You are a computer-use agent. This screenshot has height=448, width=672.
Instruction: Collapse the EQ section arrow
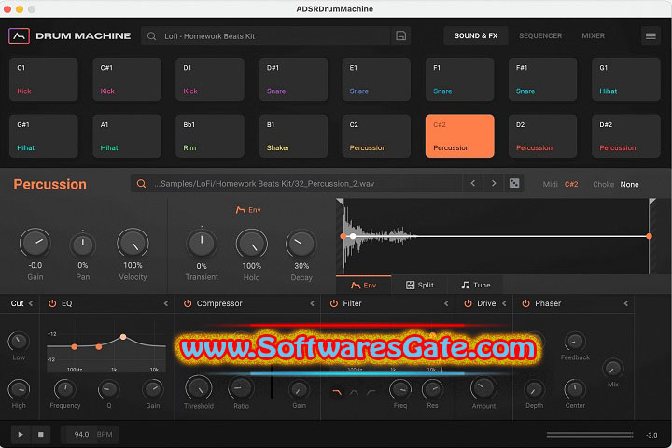[x=166, y=303]
